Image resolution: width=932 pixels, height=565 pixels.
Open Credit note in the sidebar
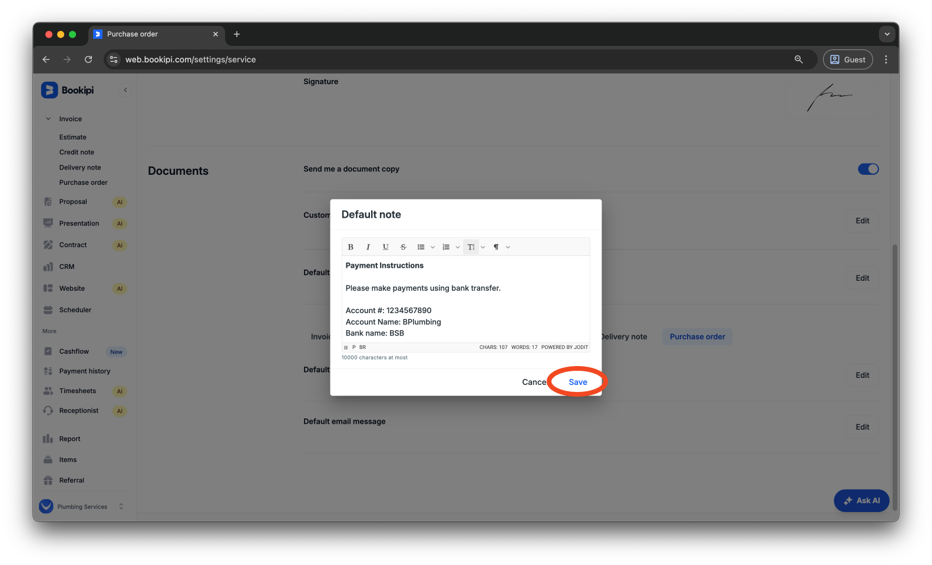77,152
